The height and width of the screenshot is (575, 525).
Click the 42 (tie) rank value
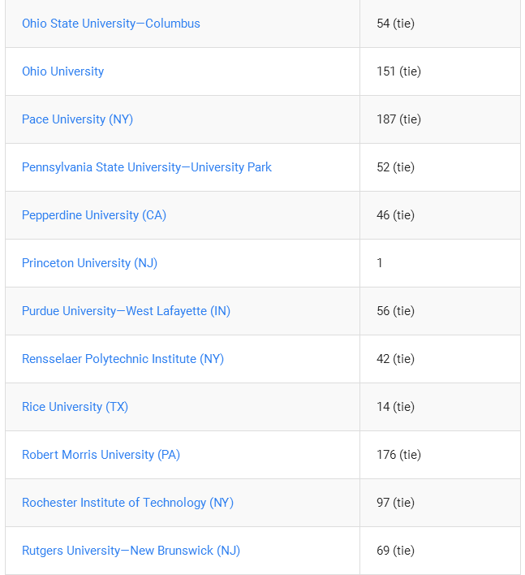tap(395, 359)
